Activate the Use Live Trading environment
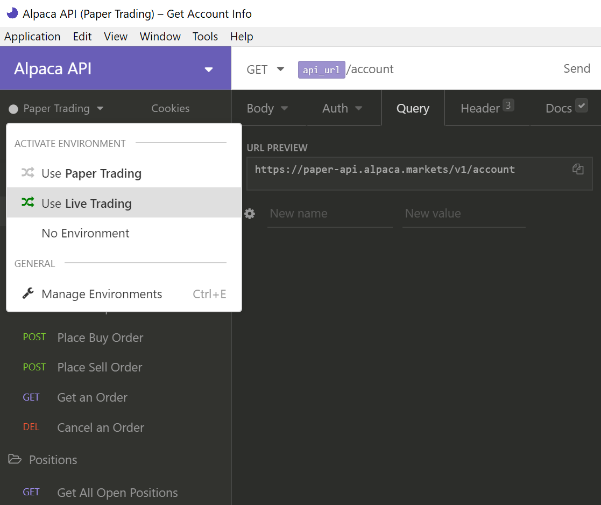The width and height of the screenshot is (601, 505). point(124,203)
